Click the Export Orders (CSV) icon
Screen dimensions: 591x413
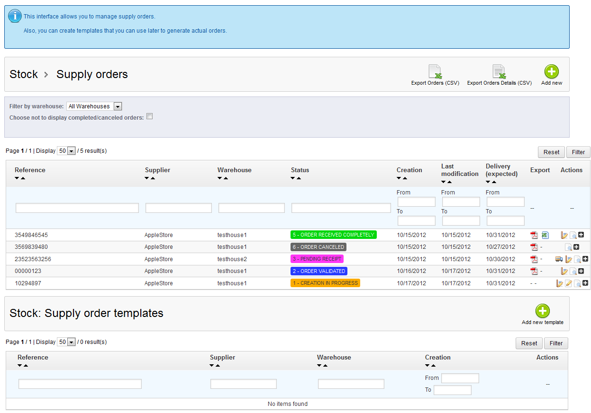[x=435, y=72]
